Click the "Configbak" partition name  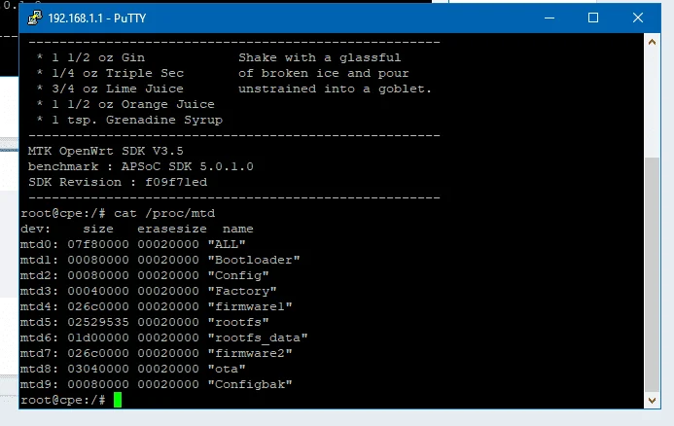[x=250, y=384]
